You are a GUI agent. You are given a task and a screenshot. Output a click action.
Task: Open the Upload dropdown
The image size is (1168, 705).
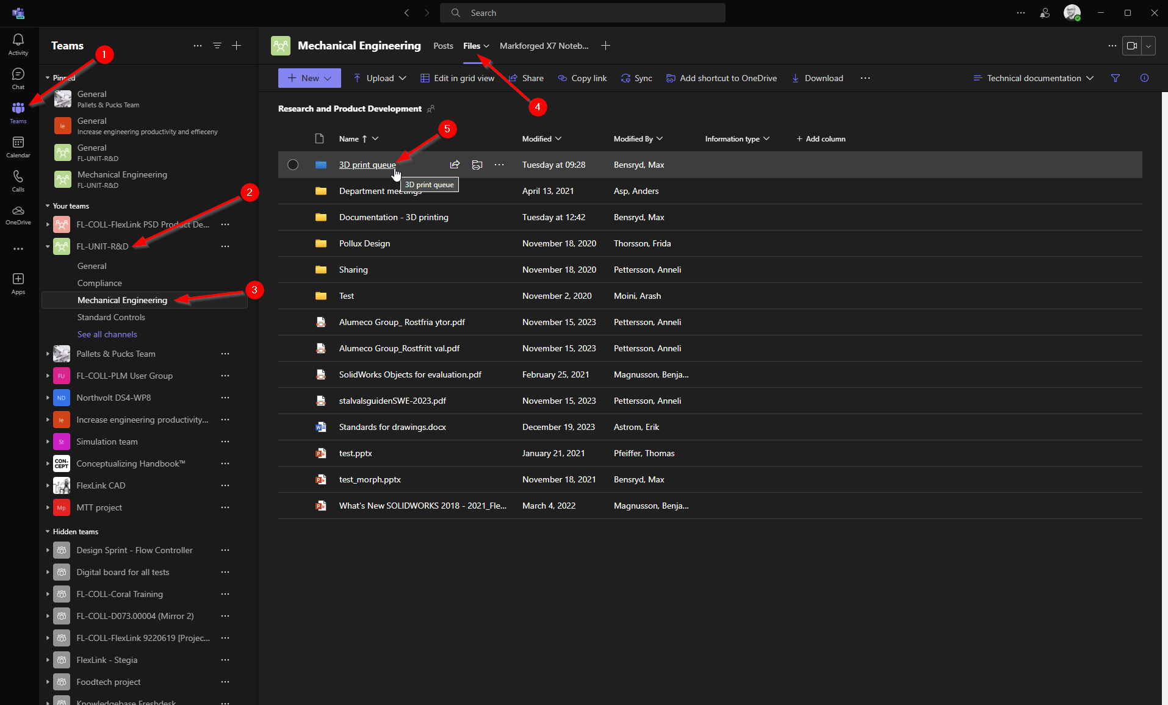coord(380,78)
